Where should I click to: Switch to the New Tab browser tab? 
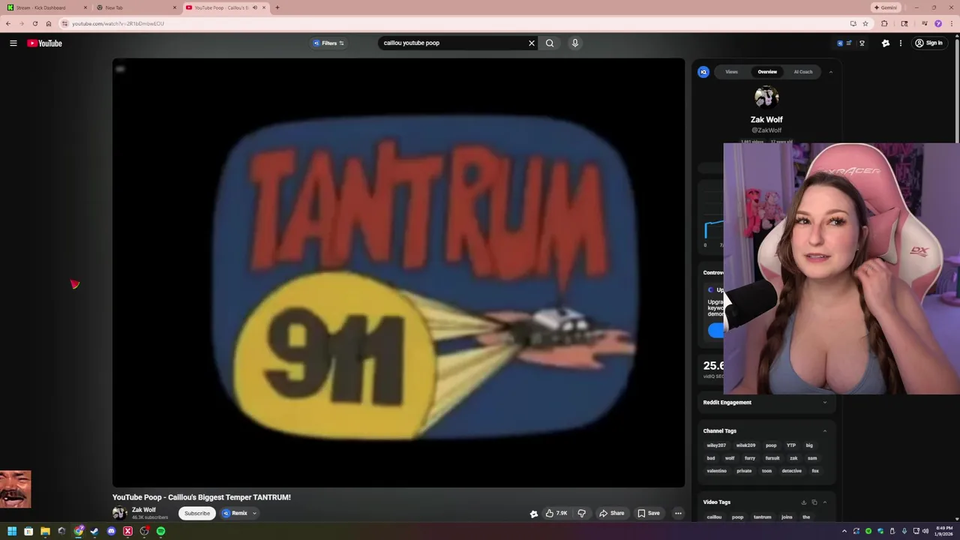point(135,7)
